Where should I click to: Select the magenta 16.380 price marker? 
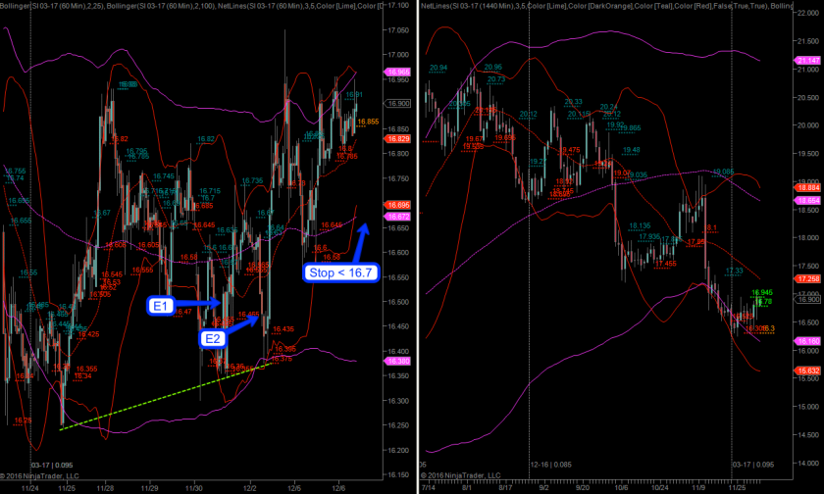coord(398,361)
